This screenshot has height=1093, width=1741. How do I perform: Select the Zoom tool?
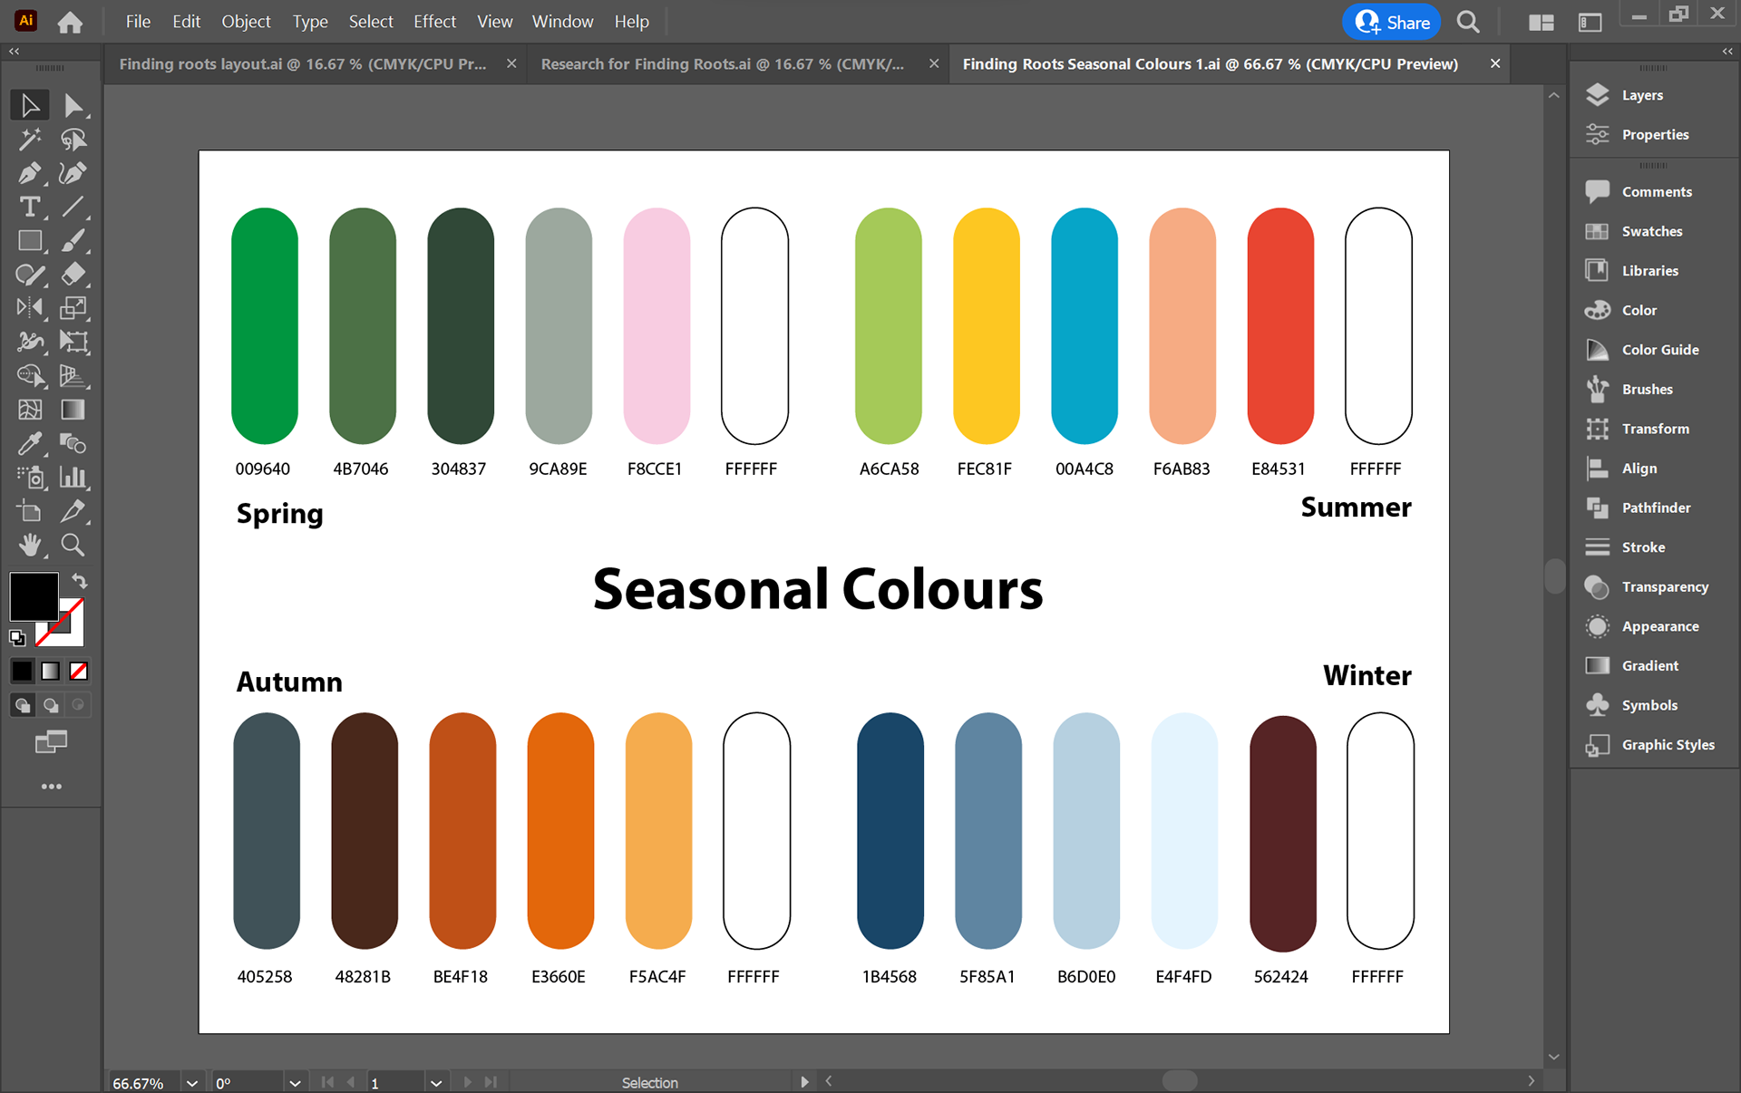tap(73, 545)
